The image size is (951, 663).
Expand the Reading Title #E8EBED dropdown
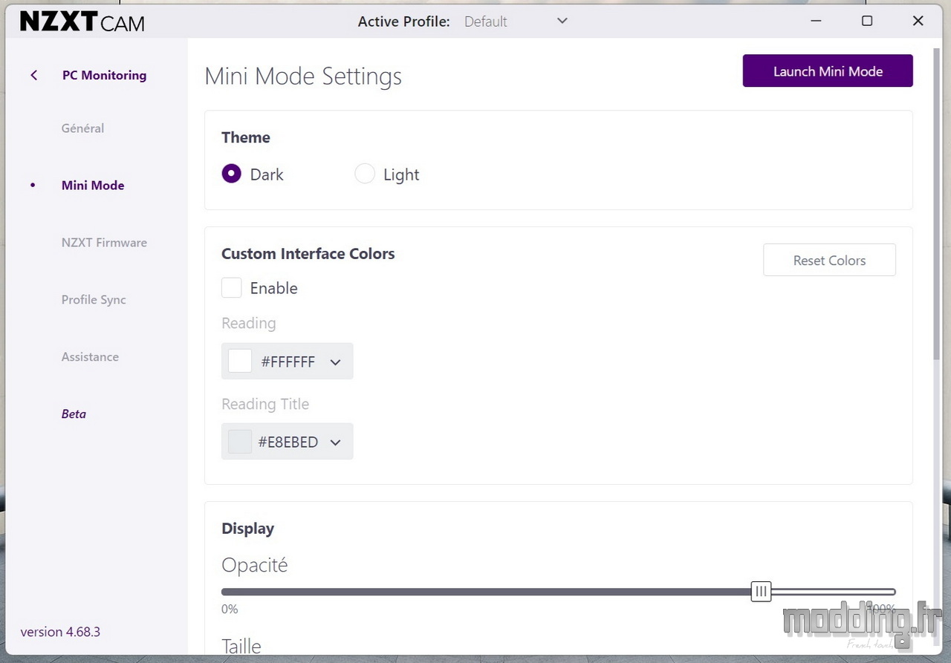[x=288, y=442]
